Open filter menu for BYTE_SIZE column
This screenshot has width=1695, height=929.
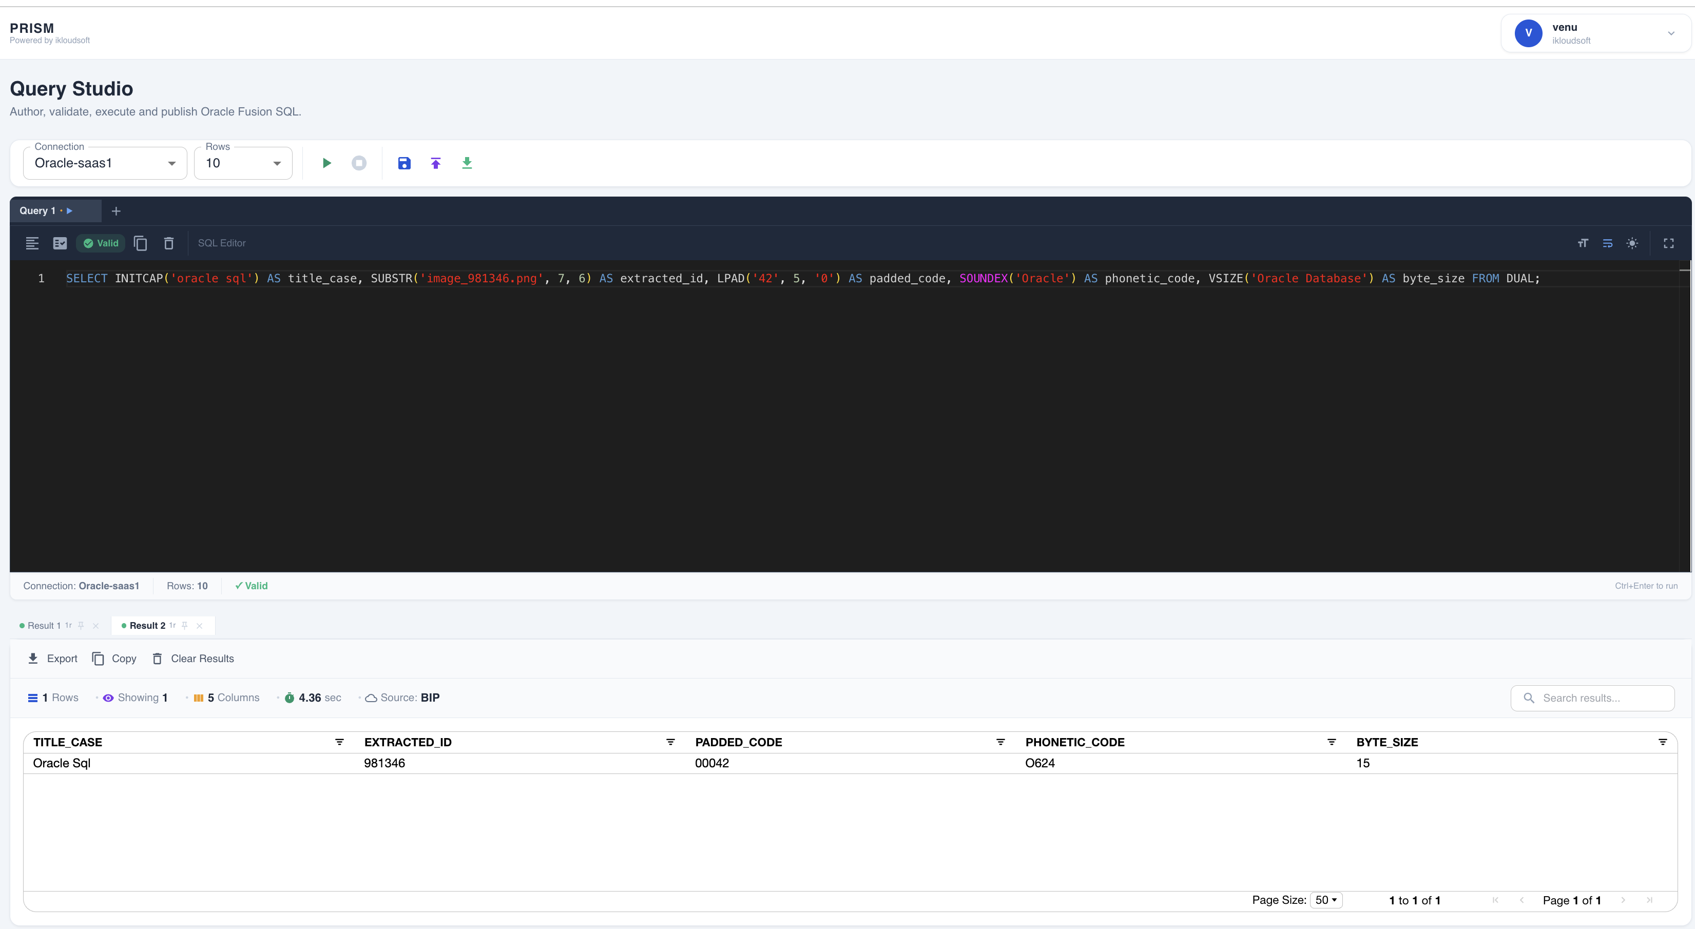tap(1663, 742)
